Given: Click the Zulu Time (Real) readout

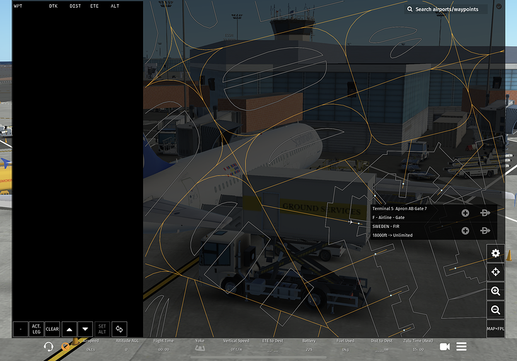Looking at the screenshot, I should tap(418, 345).
